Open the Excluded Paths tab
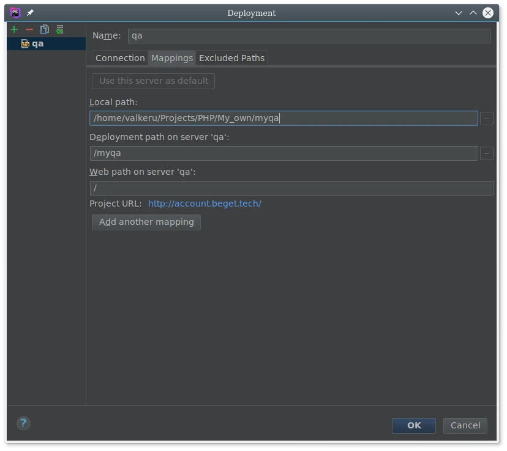The height and width of the screenshot is (451, 507). (231, 58)
